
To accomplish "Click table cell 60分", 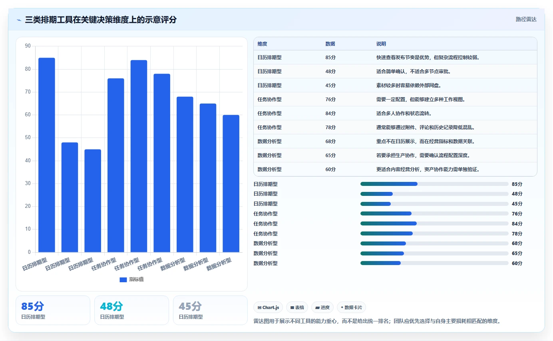I will click(330, 169).
